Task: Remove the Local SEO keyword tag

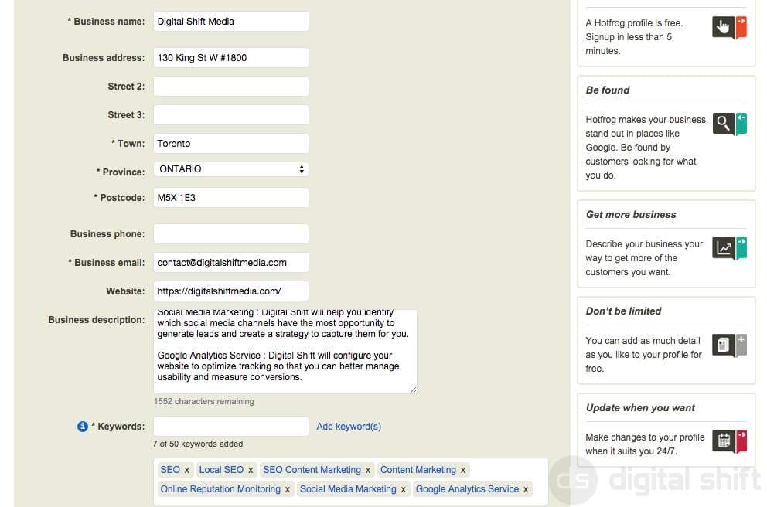Action: click(x=251, y=471)
